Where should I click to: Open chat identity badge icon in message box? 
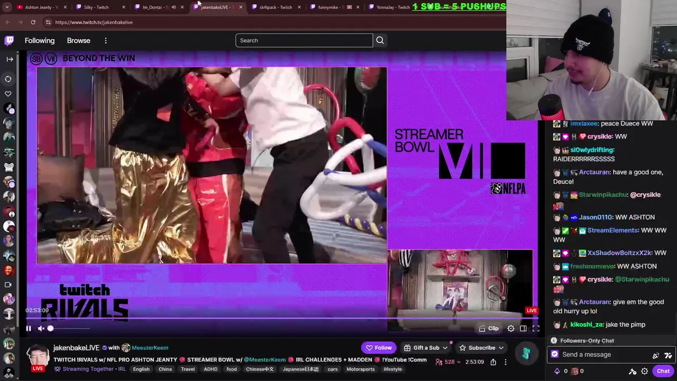pyautogui.click(x=554, y=355)
